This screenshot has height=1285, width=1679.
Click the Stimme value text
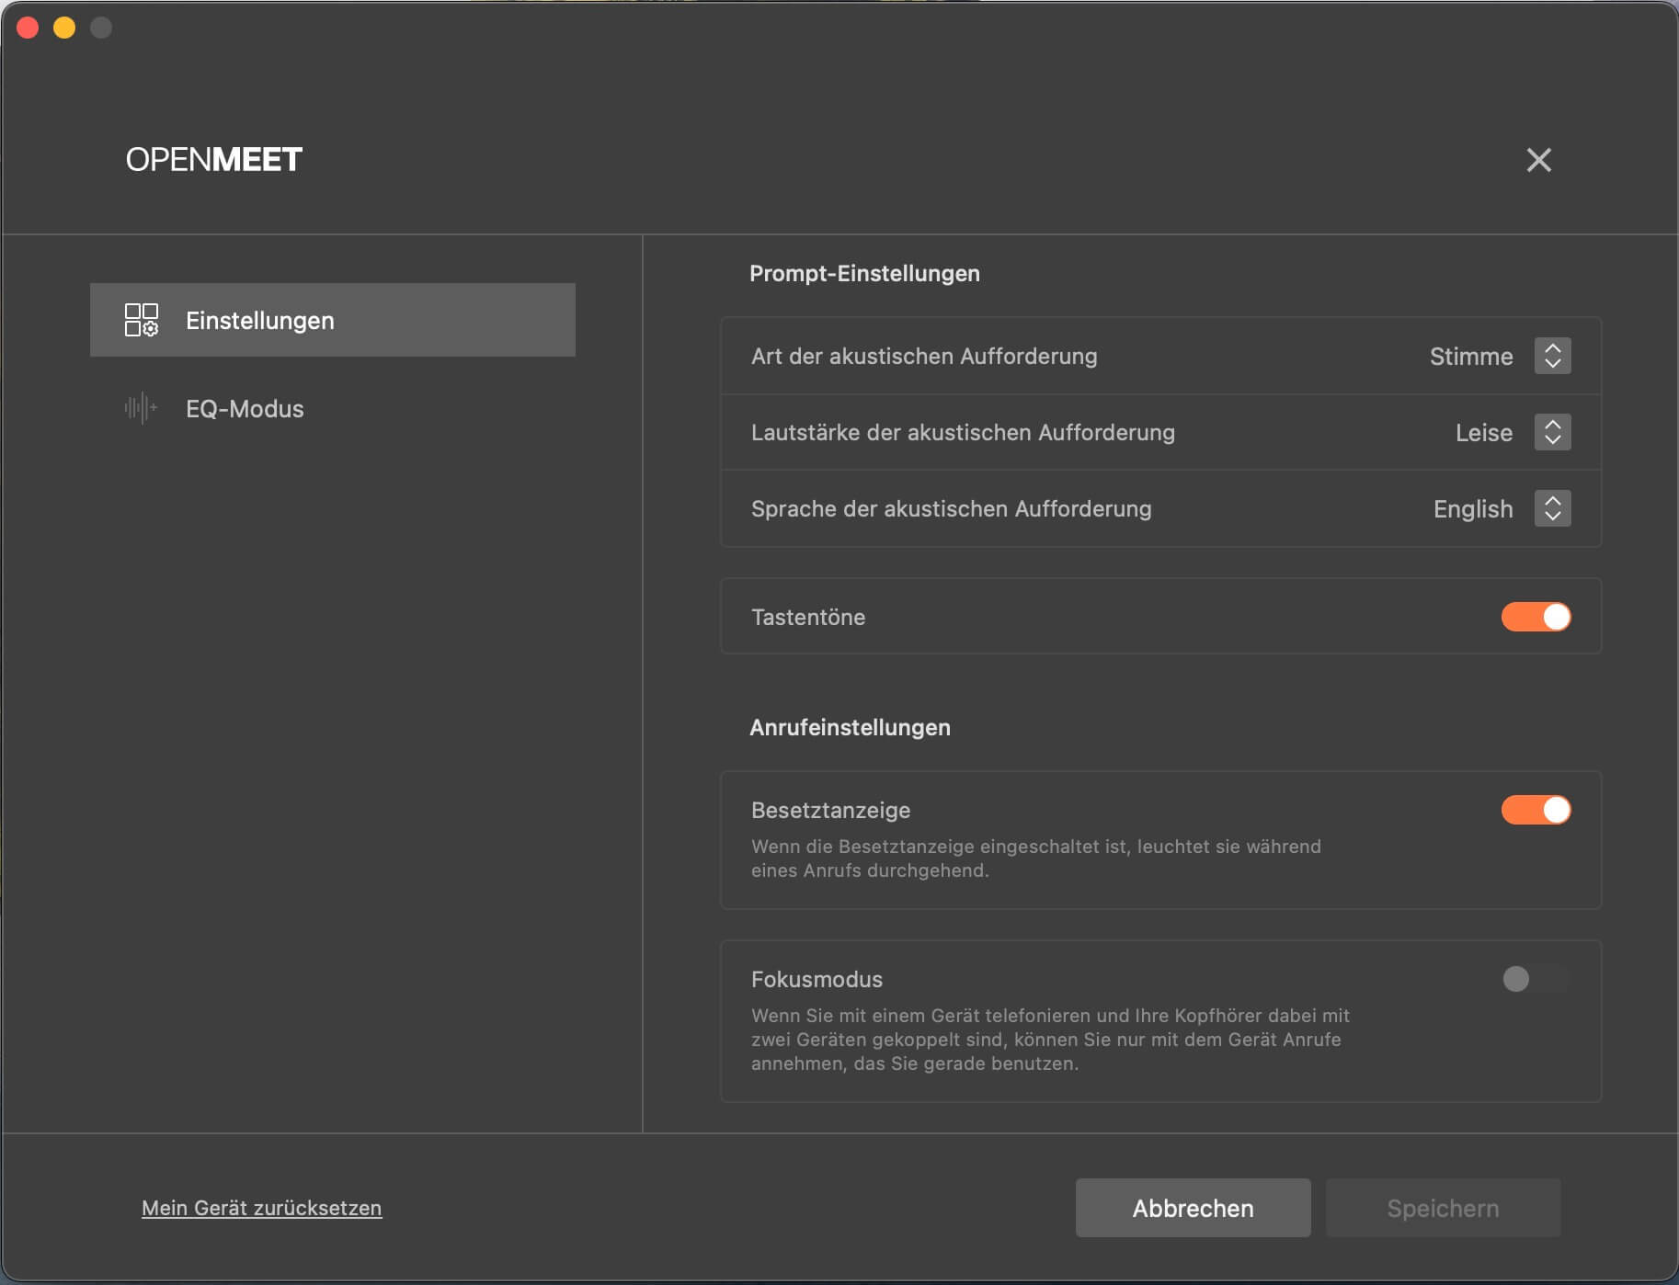(1471, 357)
